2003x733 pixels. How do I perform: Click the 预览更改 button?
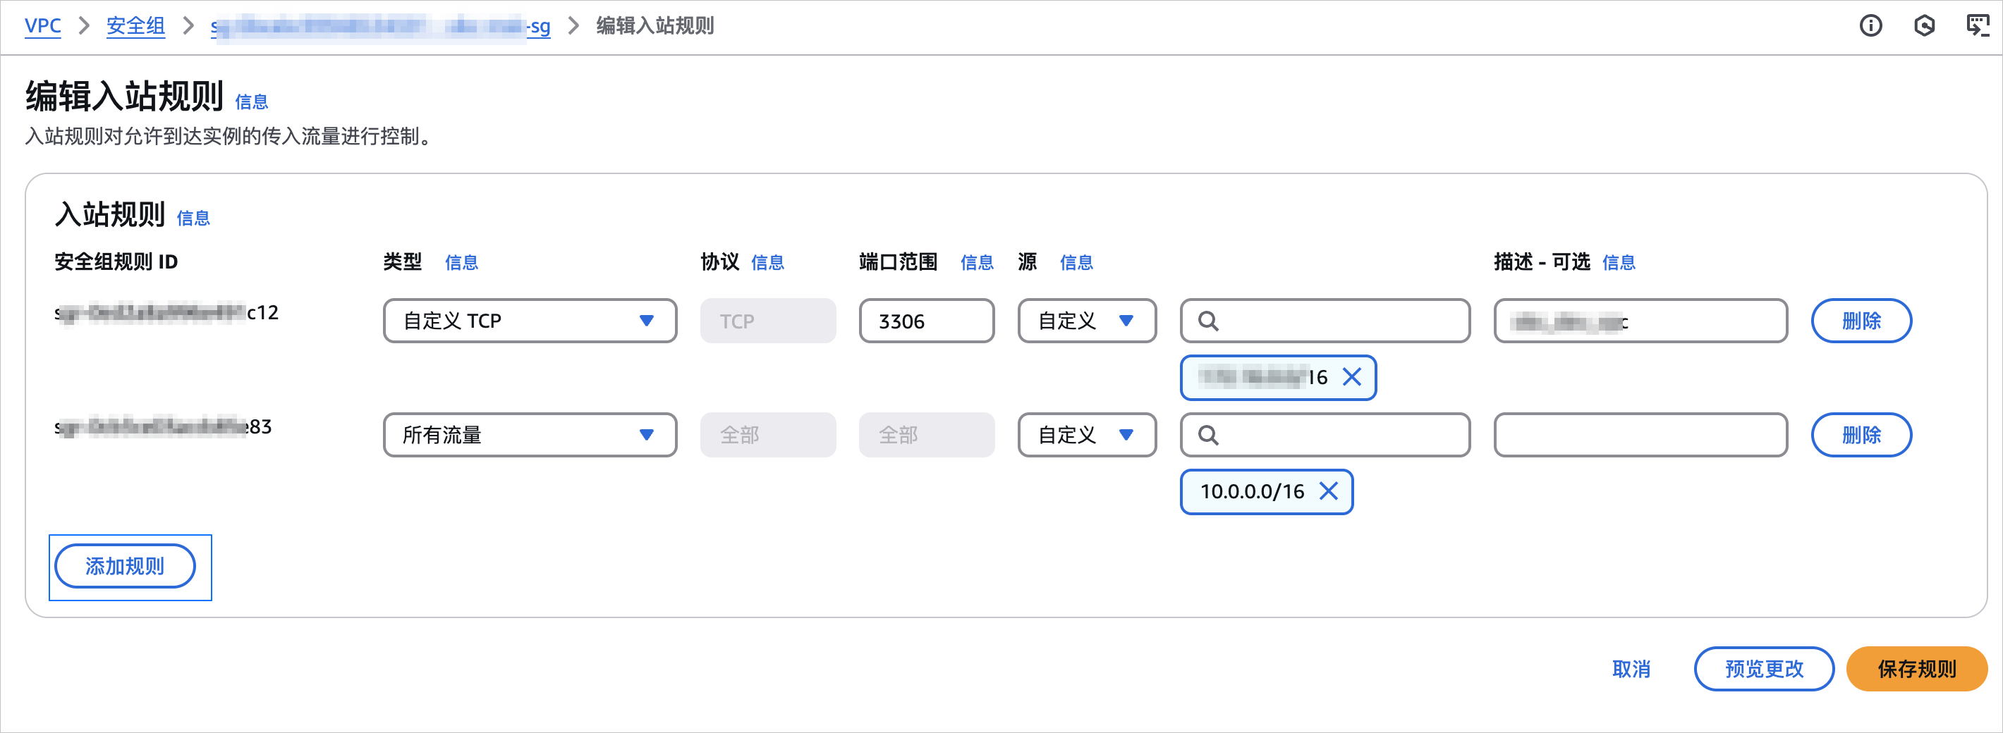(x=1763, y=670)
